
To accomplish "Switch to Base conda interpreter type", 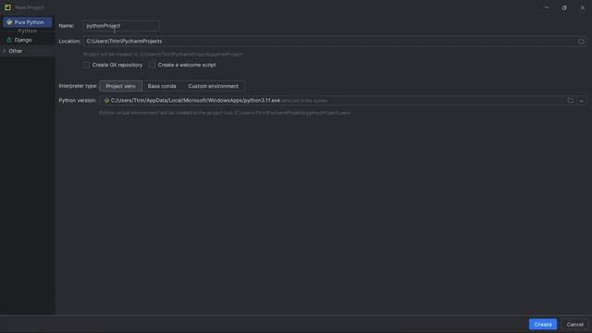I will click(162, 86).
